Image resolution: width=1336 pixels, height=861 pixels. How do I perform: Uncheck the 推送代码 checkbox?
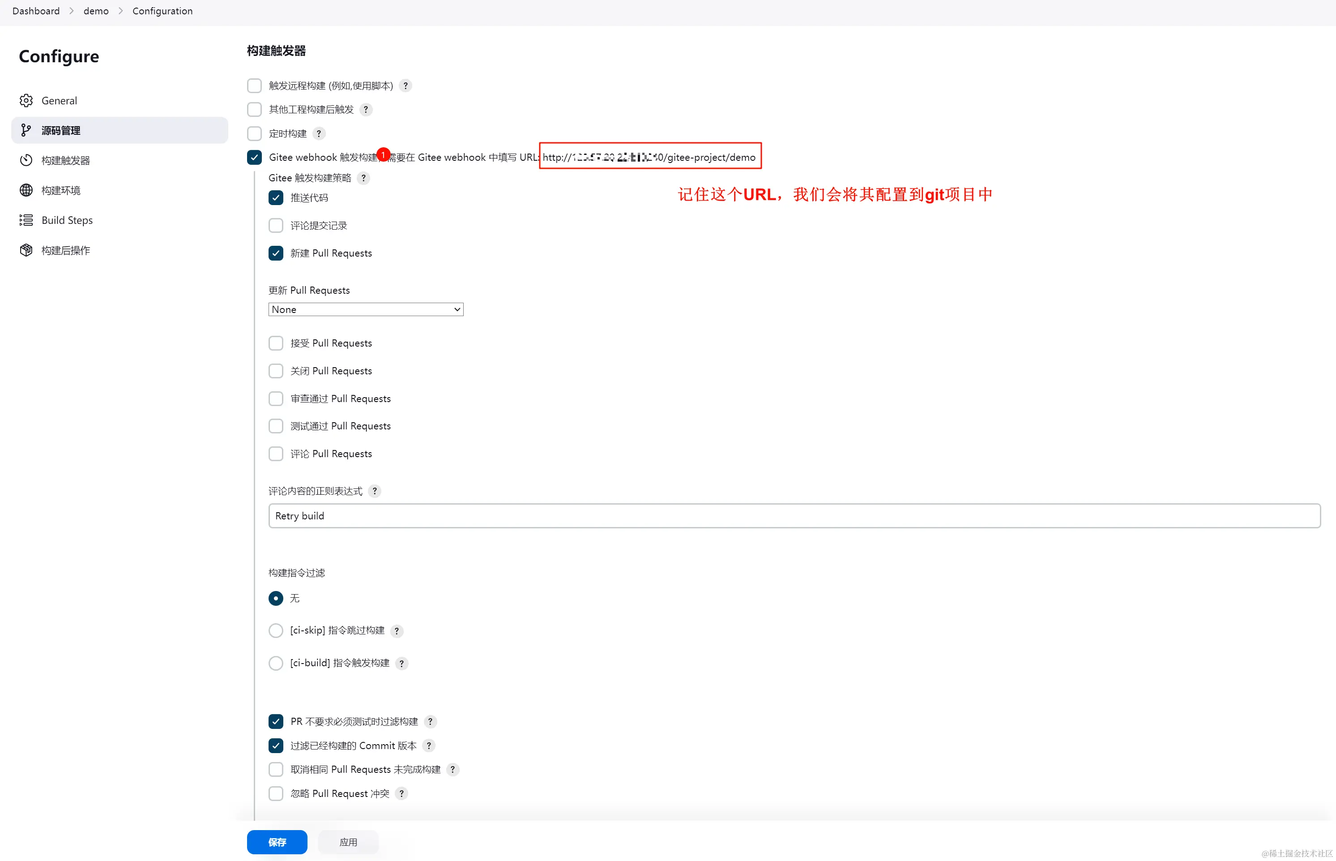(276, 198)
